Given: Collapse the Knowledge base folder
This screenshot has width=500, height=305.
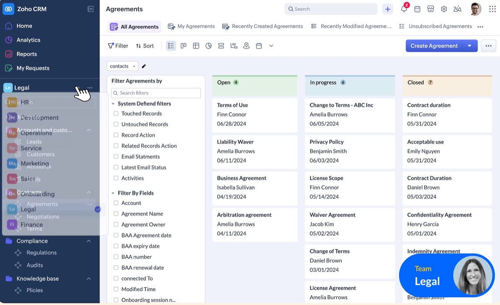Looking at the screenshot, I should click(89, 279).
